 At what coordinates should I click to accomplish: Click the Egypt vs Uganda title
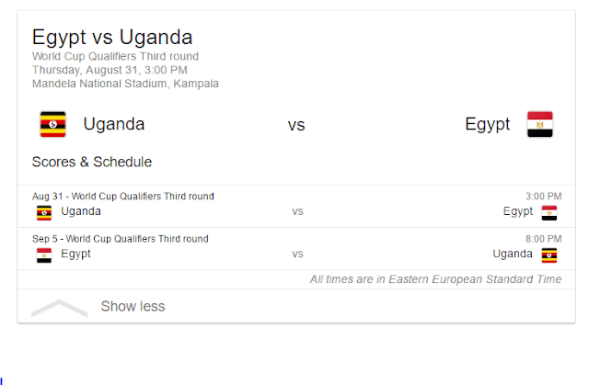pos(112,38)
